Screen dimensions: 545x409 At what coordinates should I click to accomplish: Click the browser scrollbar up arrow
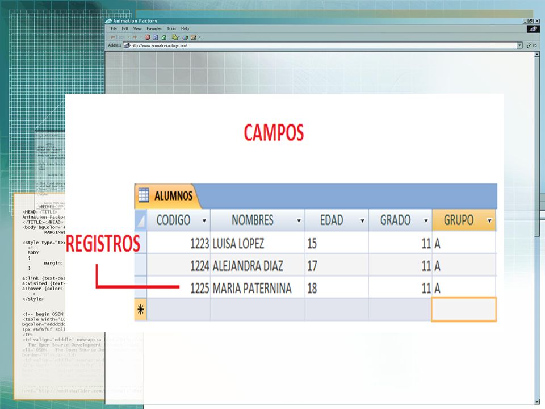tap(536, 55)
